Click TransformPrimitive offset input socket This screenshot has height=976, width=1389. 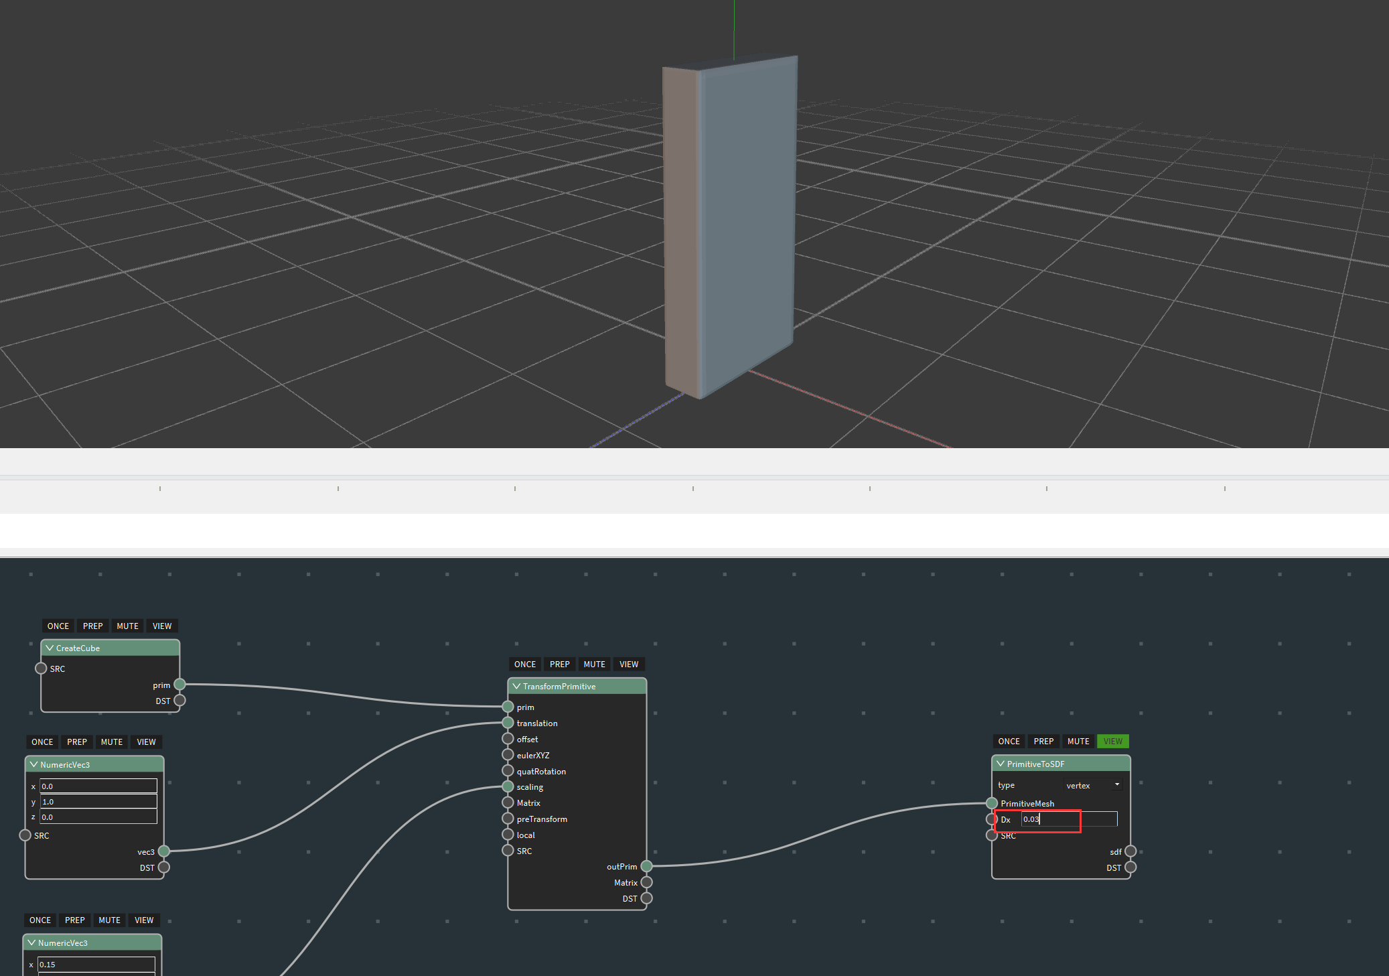pyautogui.click(x=508, y=739)
